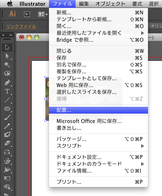Select the Direct Selection tool
Viewport: 162px width, 196px height.
[7, 56]
